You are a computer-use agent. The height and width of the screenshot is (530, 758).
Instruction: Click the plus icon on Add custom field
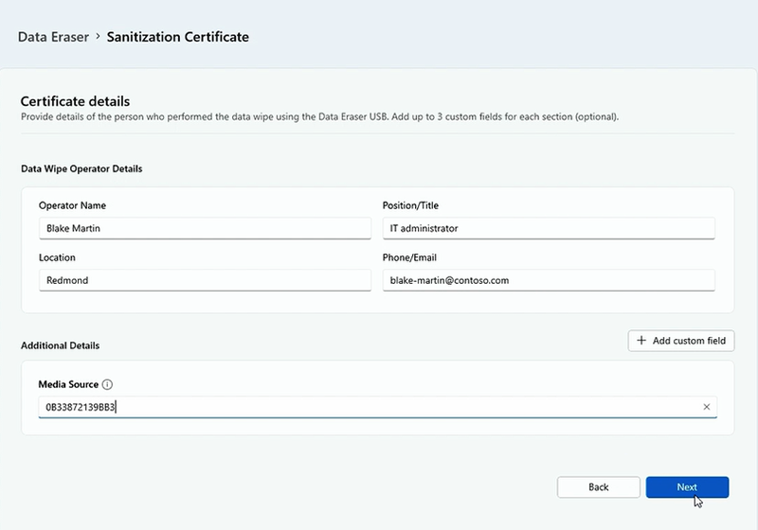tap(641, 341)
